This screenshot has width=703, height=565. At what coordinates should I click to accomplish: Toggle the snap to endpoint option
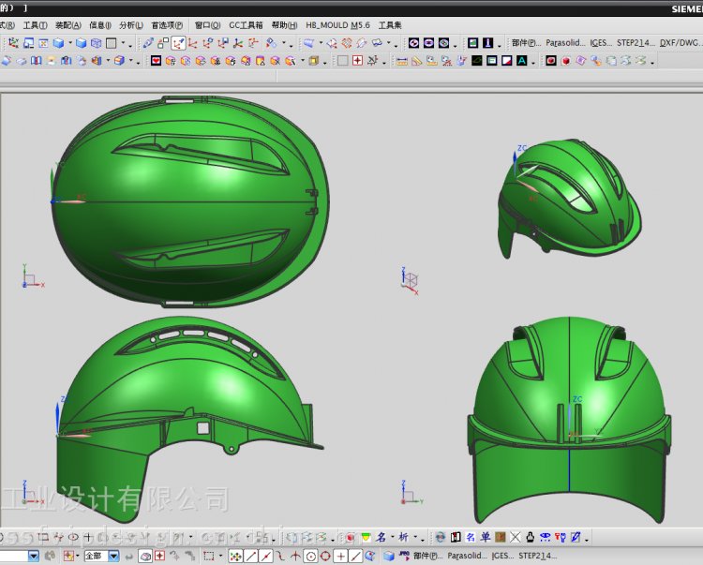(x=251, y=556)
